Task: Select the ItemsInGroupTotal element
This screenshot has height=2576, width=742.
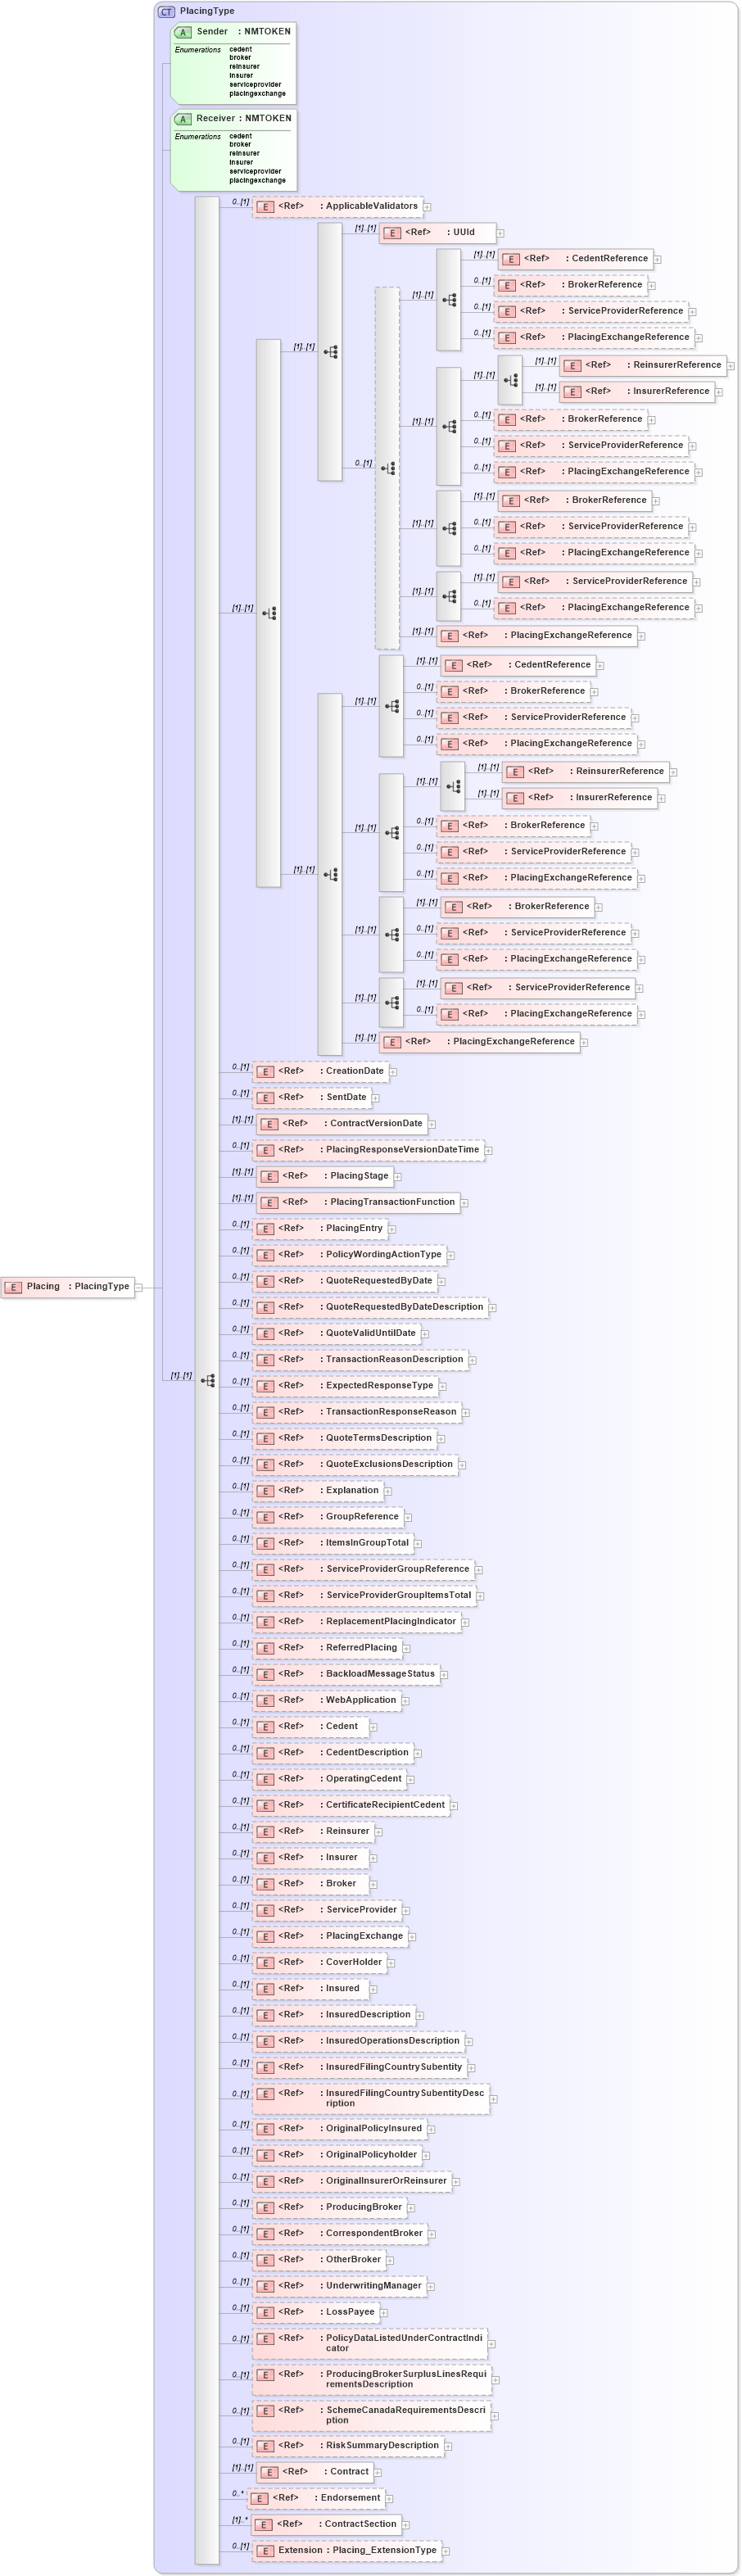Action: [x=333, y=1543]
